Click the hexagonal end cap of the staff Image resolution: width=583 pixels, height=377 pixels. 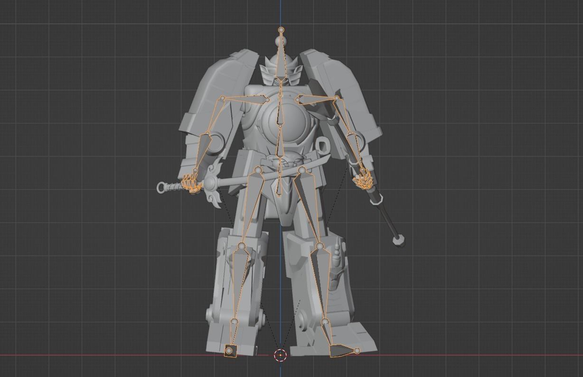coord(399,240)
